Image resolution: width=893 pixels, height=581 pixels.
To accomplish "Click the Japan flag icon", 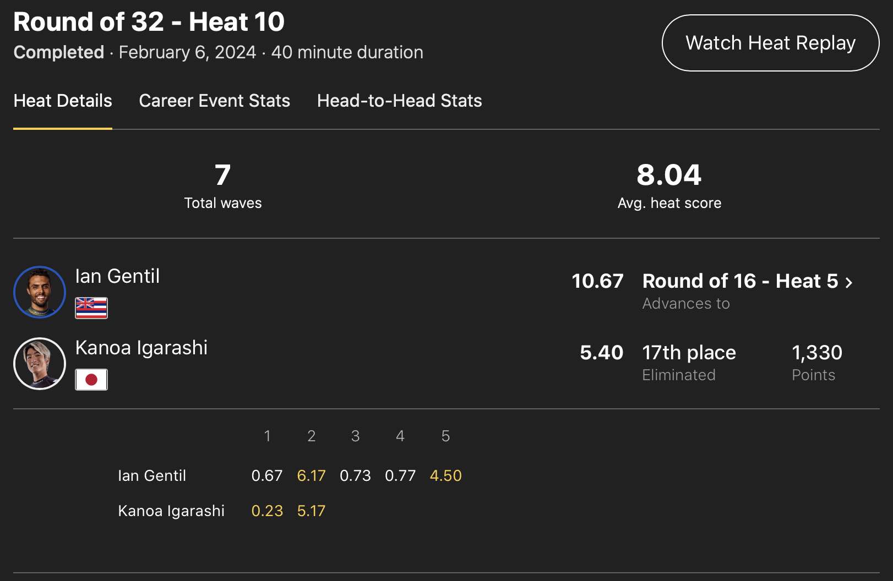I will [x=91, y=380].
